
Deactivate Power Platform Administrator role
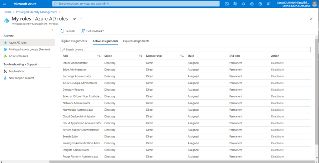pyautogui.click(x=277, y=157)
